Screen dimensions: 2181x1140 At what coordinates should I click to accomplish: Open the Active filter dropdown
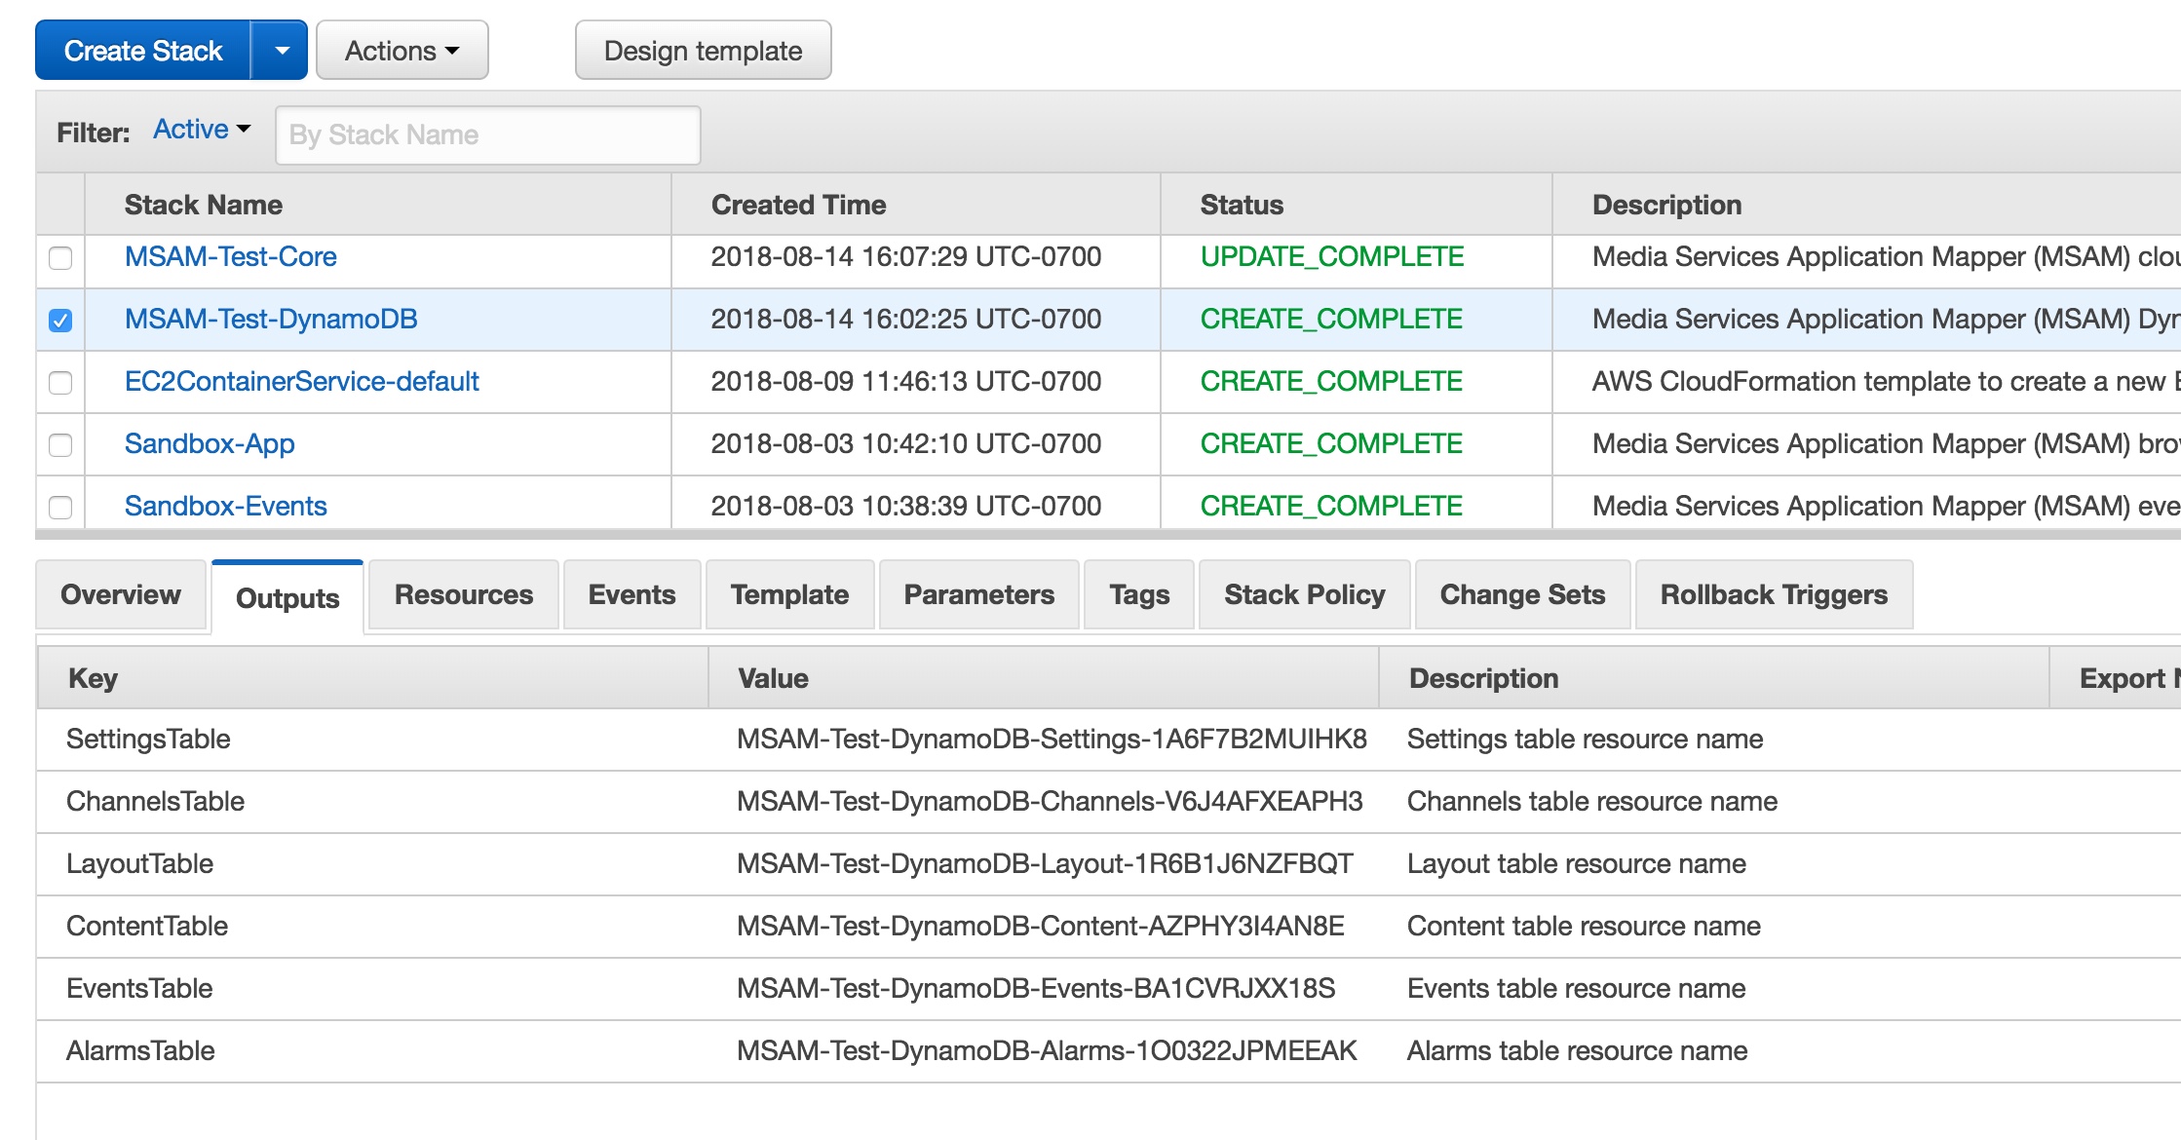tap(202, 130)
